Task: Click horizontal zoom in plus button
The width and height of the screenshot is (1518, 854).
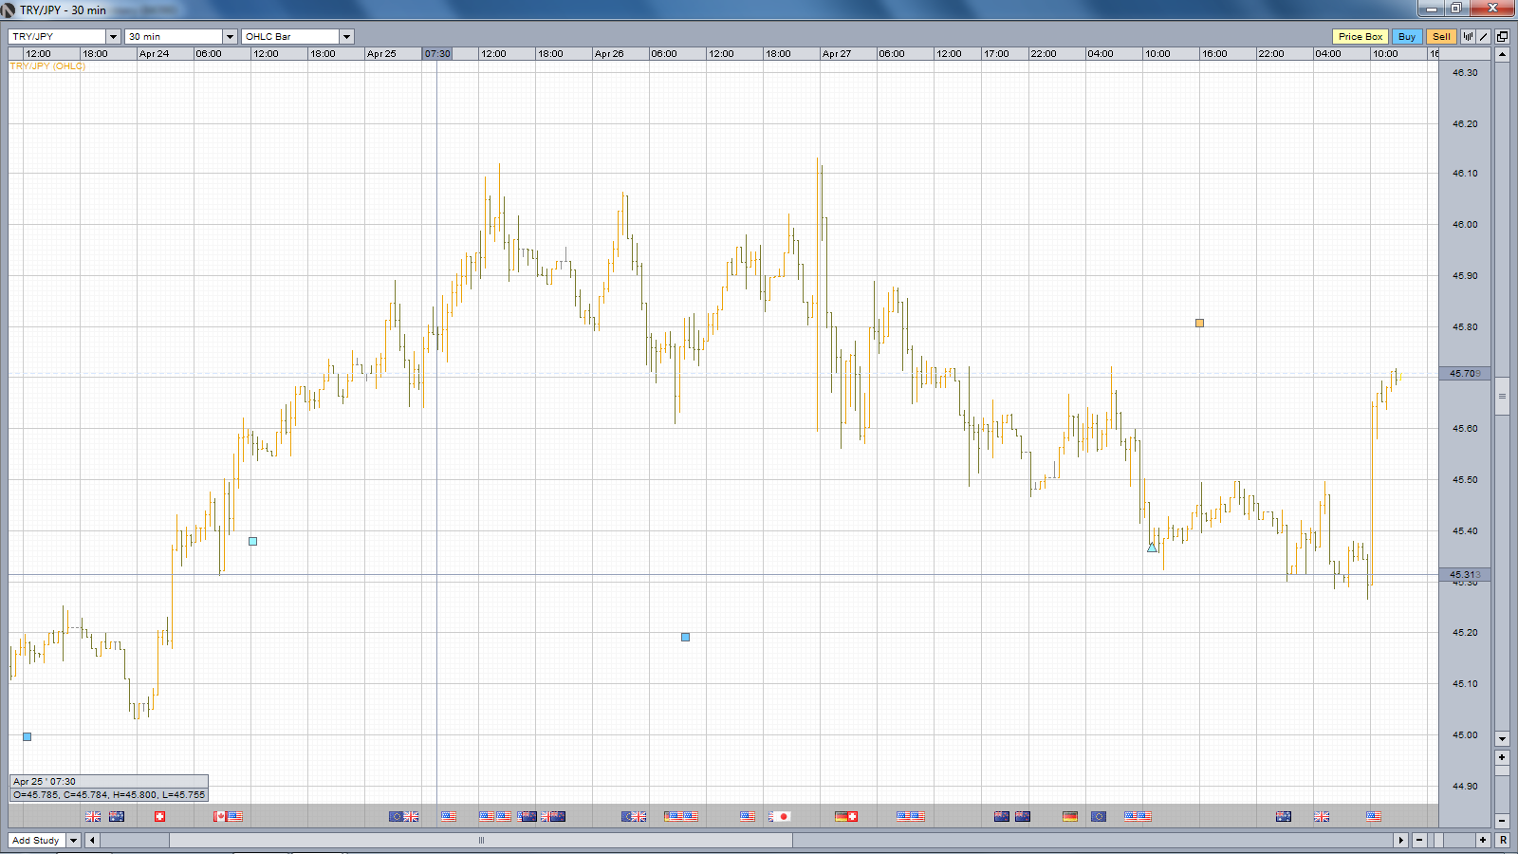Action: point(1483,840)
